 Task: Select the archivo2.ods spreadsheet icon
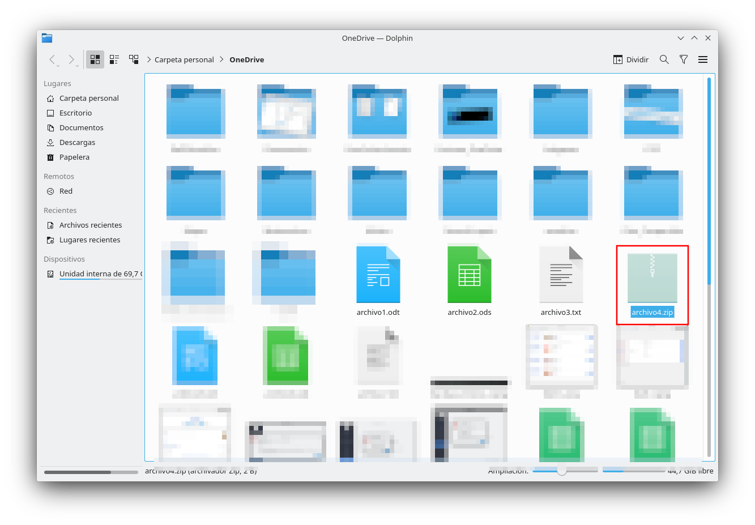pyautogui.click(x=470, y=275)
